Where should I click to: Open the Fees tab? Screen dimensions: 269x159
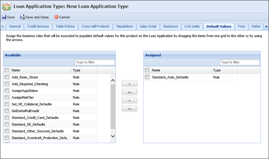tap(241, 26)
